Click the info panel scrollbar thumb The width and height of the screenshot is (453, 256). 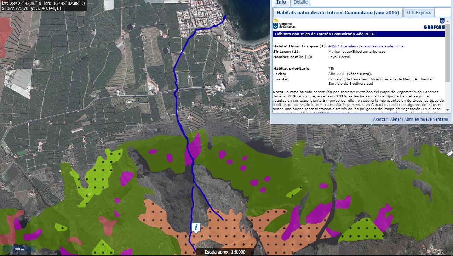[x=447, y=53]
